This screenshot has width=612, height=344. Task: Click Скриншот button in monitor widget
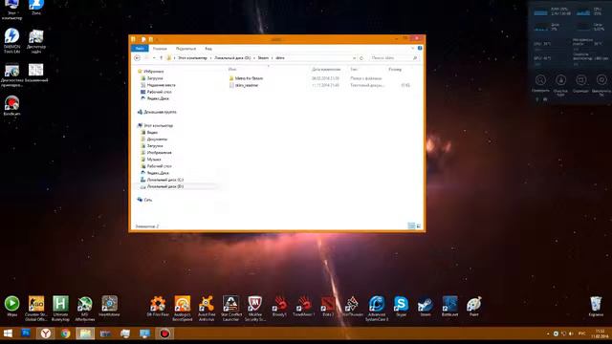(x=580, y=83)
